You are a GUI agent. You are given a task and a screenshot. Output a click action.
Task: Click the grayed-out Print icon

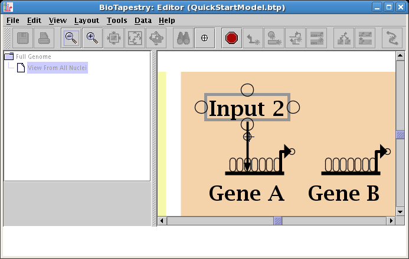44,38
